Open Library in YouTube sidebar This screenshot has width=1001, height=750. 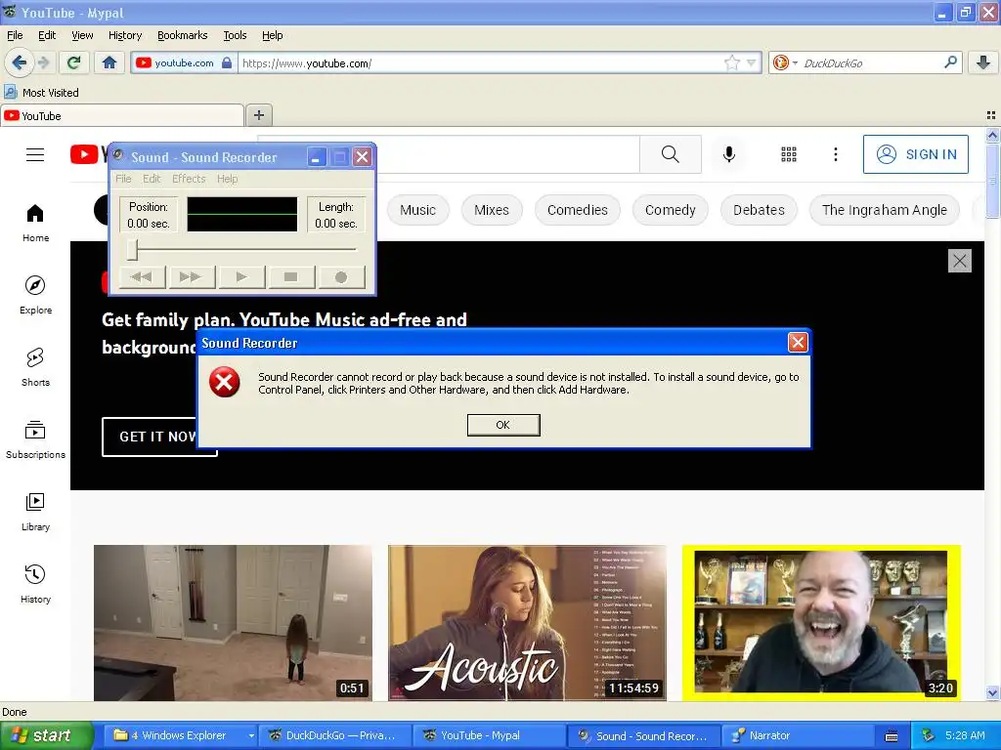pyautogui.click(x=36, y=512)
